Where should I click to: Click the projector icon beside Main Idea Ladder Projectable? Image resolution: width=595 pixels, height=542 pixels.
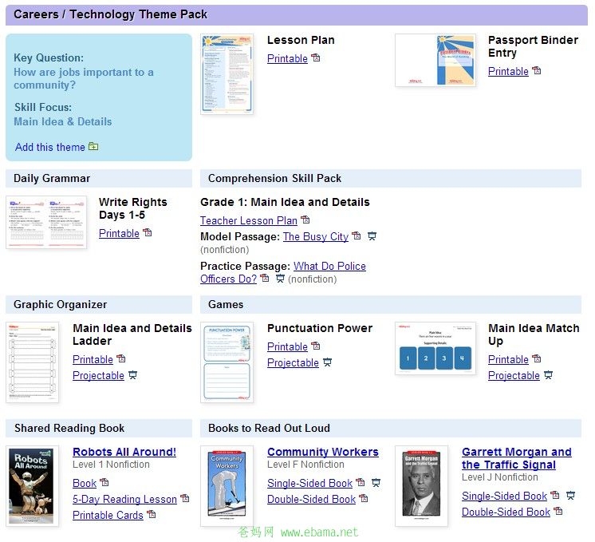(x=133, y=375)
